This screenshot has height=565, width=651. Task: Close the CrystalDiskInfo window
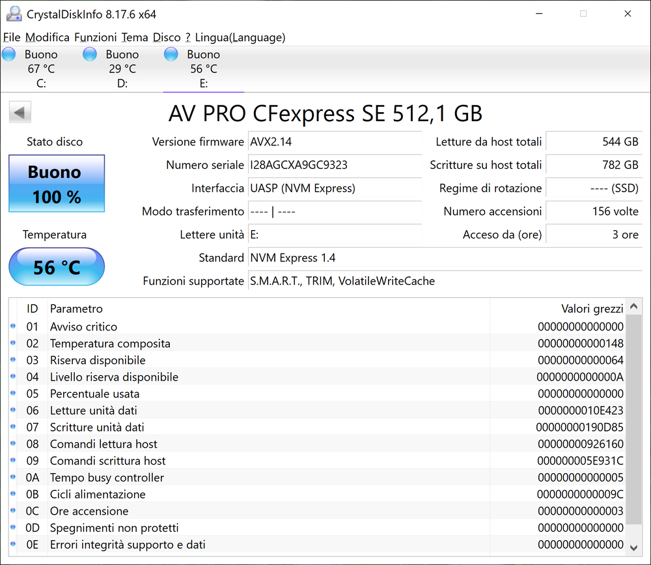[x=628, y=14]
